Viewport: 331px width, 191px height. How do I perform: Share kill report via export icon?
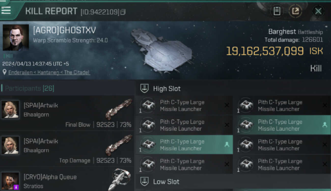(295, 11)
